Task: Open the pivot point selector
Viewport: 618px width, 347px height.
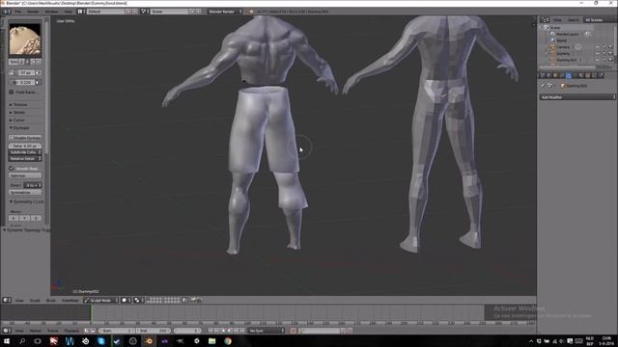Action: pos(138,300)
